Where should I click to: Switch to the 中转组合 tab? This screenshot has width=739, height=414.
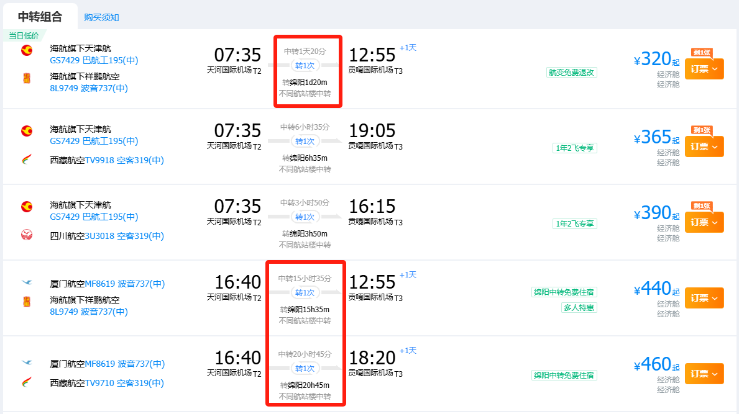40,17
